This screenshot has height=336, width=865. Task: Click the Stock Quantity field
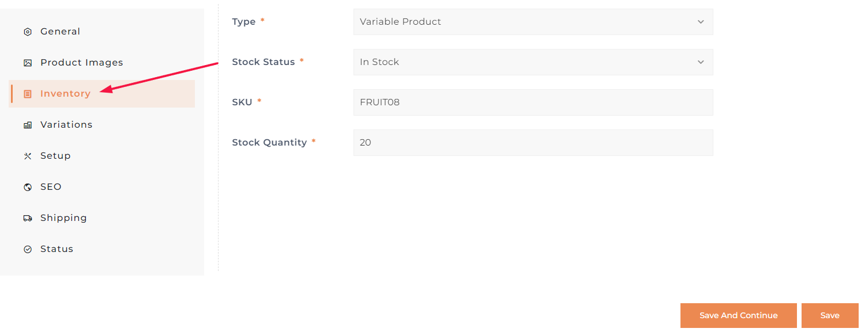coord(532,143)
